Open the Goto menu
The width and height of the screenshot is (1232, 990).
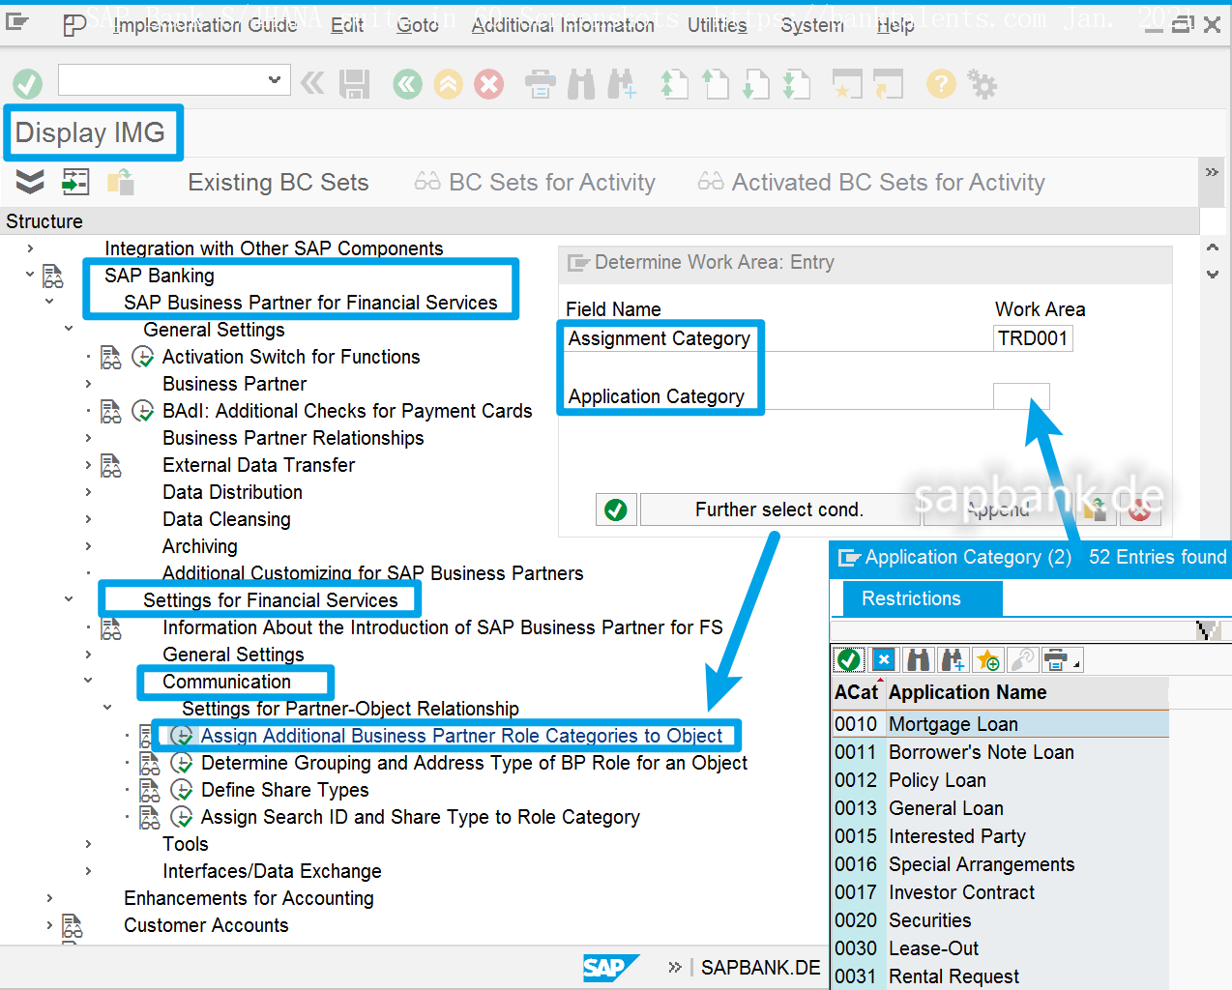coord(418,25)
